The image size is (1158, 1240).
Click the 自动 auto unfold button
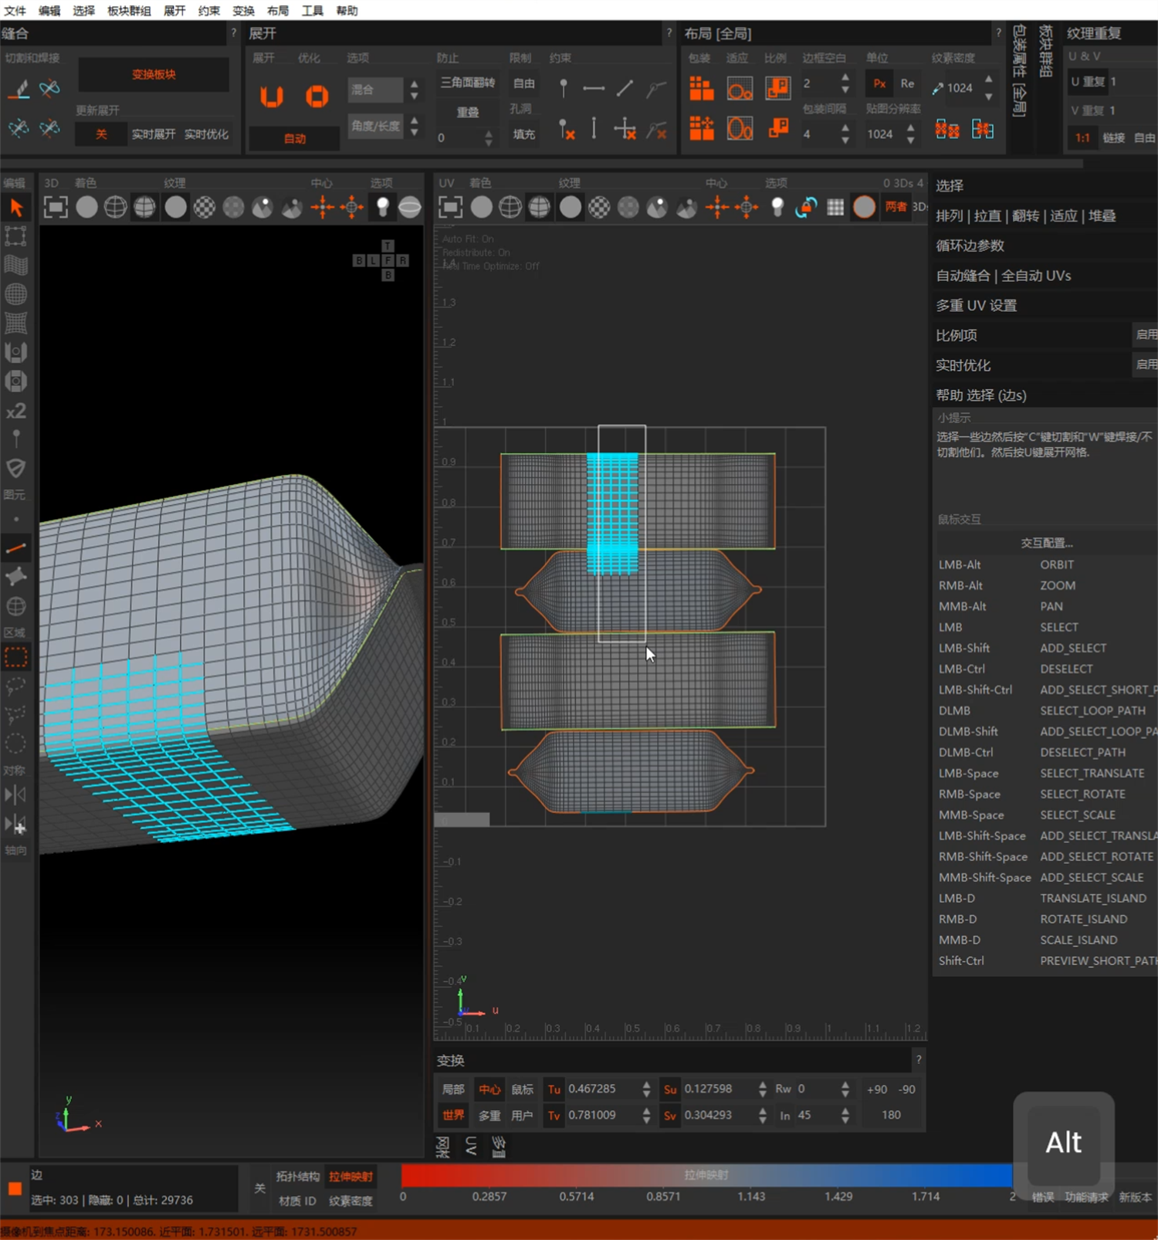coord(294,138)
